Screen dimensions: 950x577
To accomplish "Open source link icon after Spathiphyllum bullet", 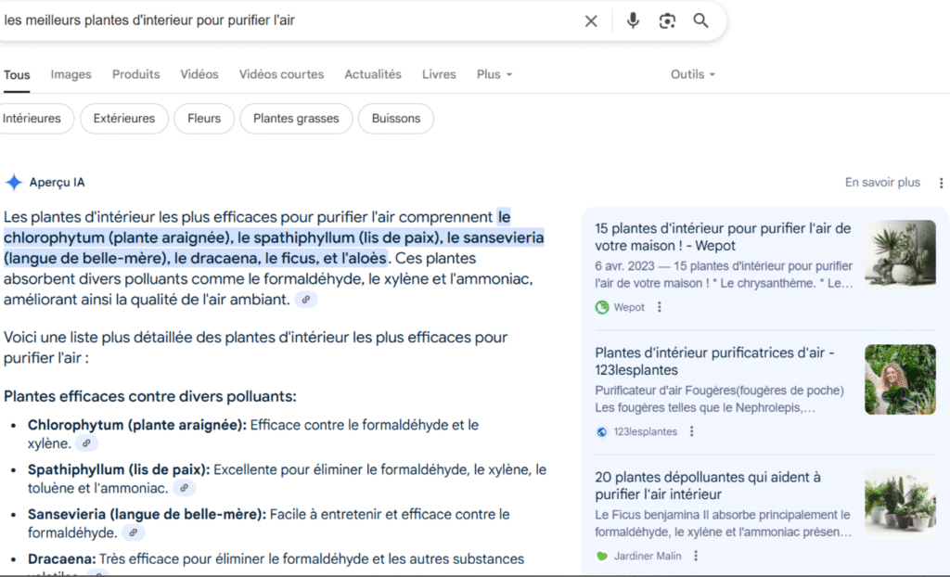I will pos(185,488).
